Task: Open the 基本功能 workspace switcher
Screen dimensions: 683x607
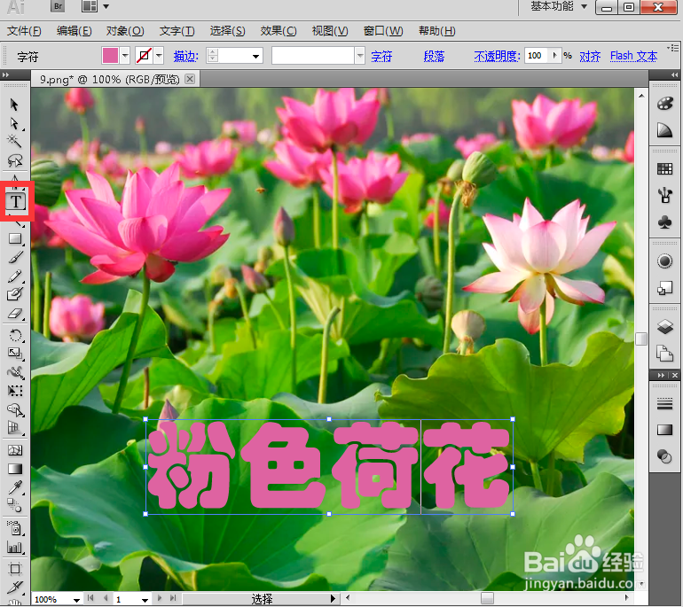Action: click(x=559, y=6)
